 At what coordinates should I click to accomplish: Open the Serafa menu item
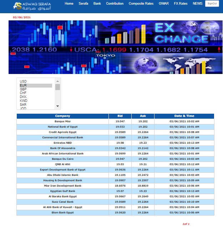coord(83,4)
